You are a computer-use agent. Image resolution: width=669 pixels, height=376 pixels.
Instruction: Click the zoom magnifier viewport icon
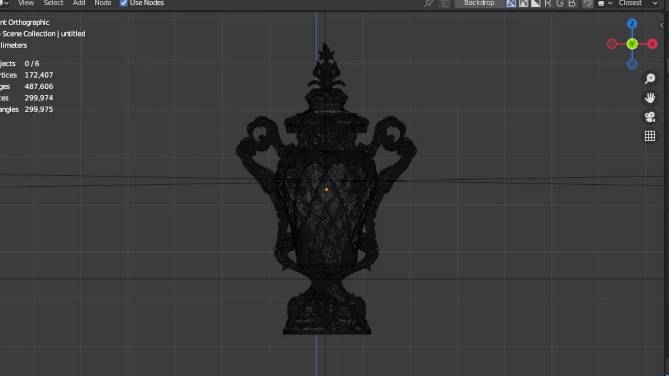coord(650,79)
